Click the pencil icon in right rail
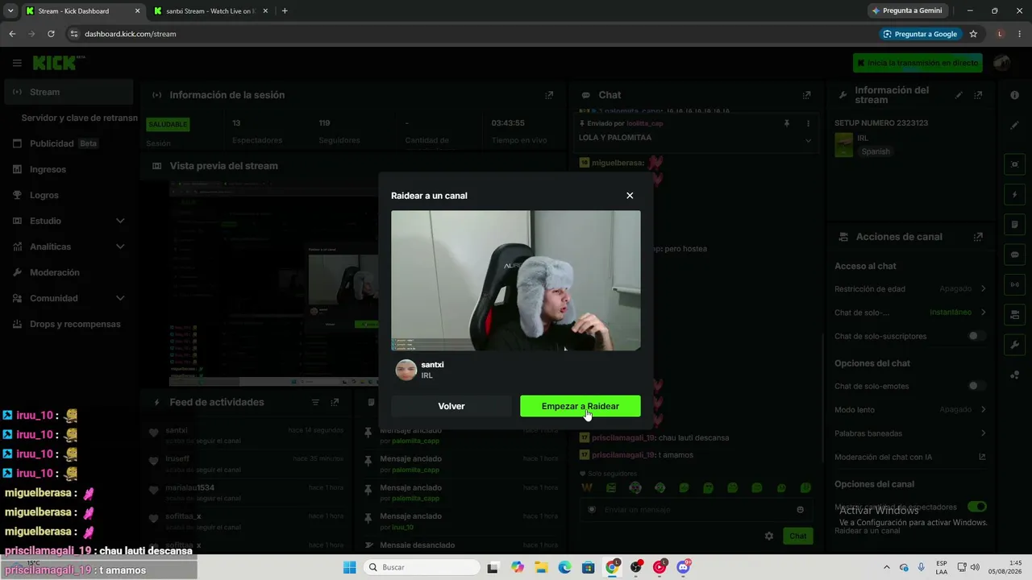Screen dimensions: 1032x580 pos(1014,126)
